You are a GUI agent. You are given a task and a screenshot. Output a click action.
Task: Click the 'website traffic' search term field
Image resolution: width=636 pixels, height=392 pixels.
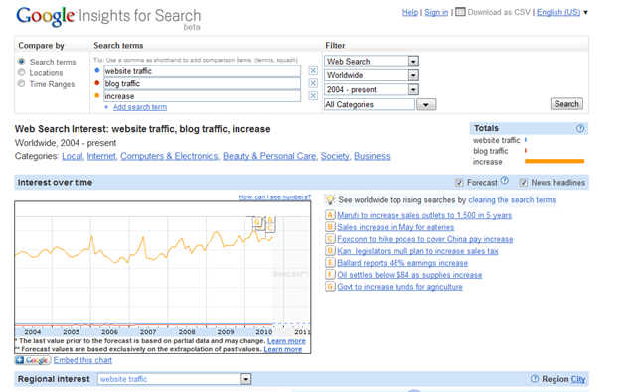click(x=202, y=71)
